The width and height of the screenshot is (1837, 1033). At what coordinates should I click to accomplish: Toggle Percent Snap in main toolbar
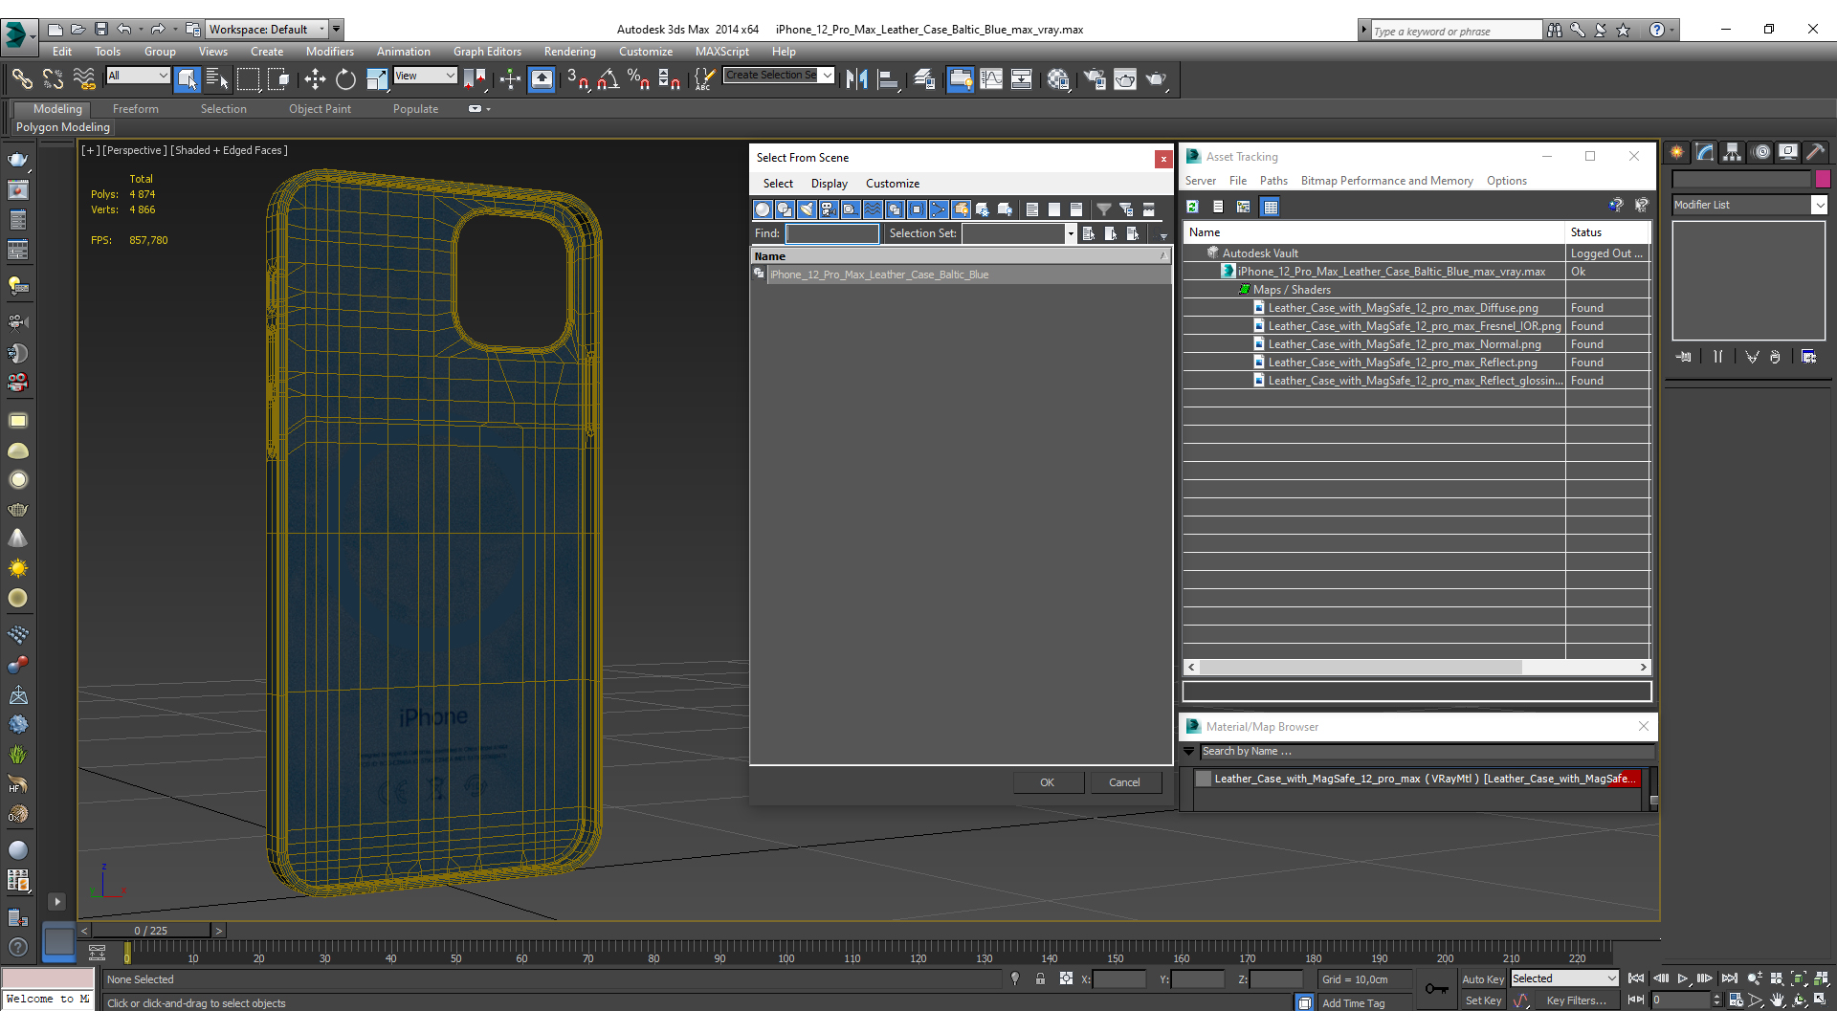pyautogui.click(x=639, y=79)
